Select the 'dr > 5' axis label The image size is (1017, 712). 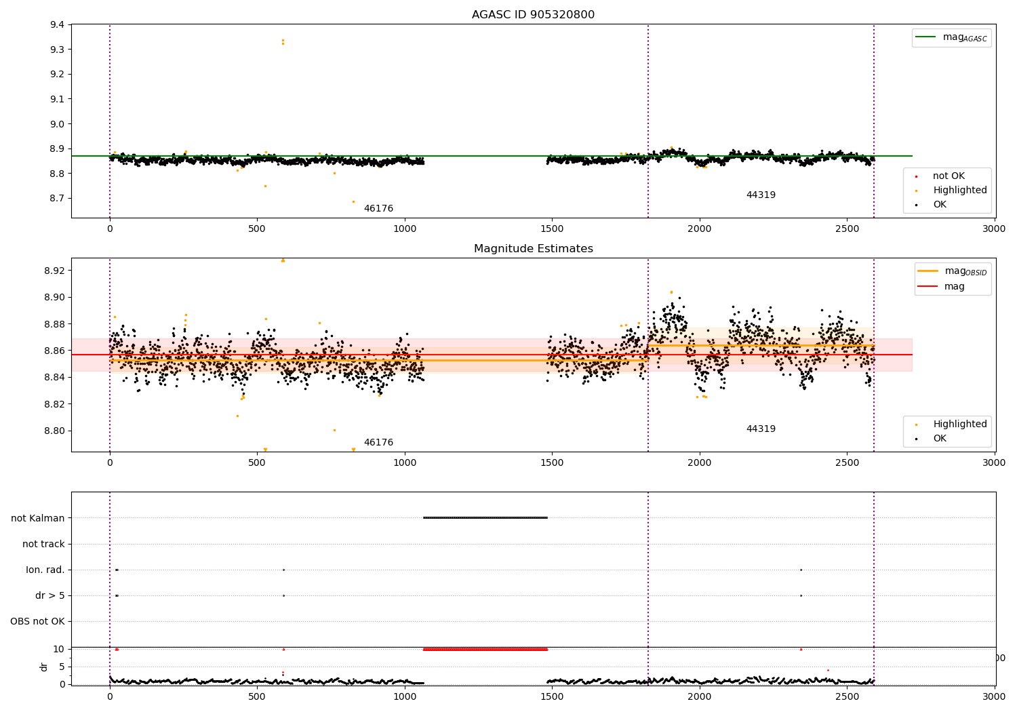pos(50,595)
